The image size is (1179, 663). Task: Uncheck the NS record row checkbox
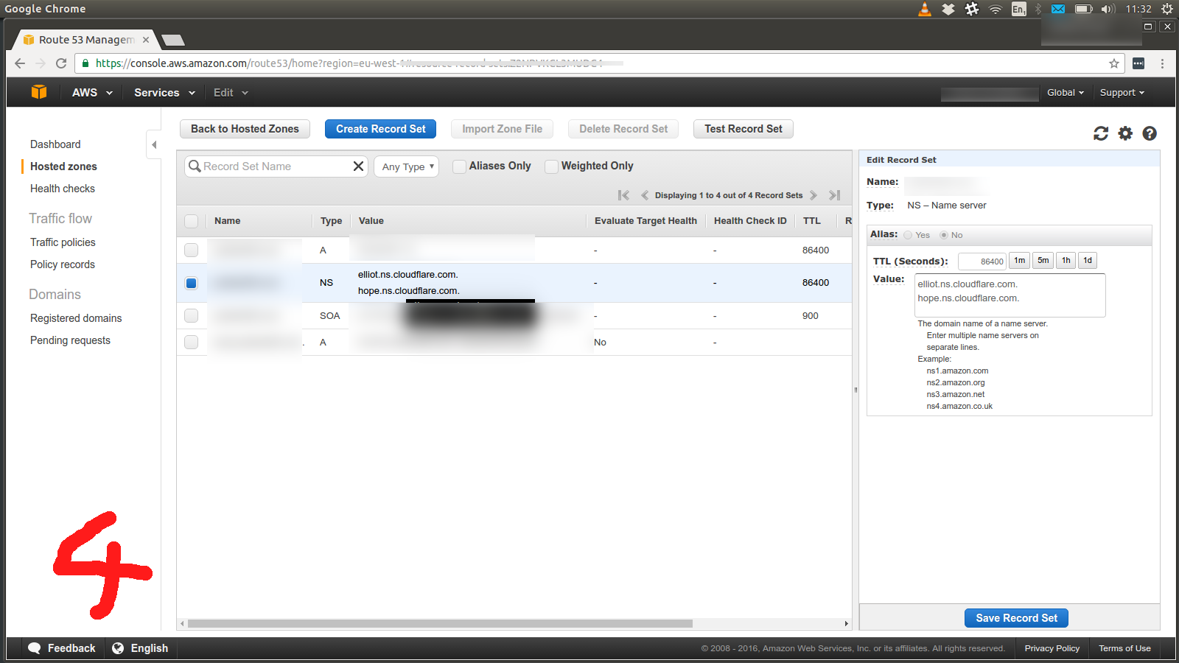pos(191,283)
